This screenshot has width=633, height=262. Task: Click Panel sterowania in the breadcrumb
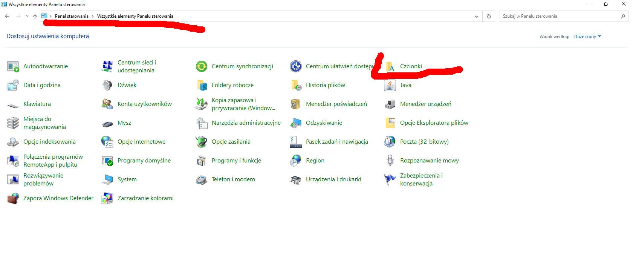click(x=72, y=16)
